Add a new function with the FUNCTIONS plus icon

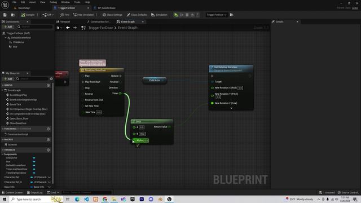(49, 129)
